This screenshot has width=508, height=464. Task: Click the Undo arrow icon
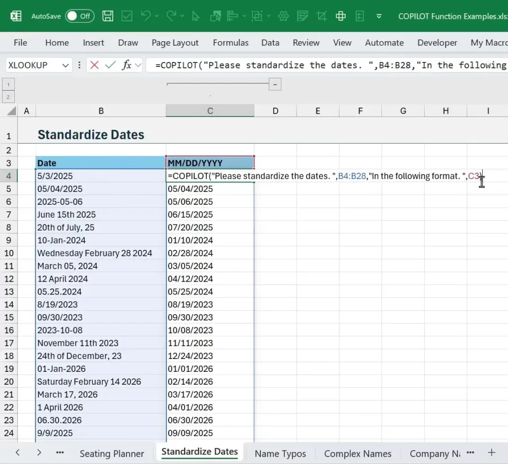point(146,15)
